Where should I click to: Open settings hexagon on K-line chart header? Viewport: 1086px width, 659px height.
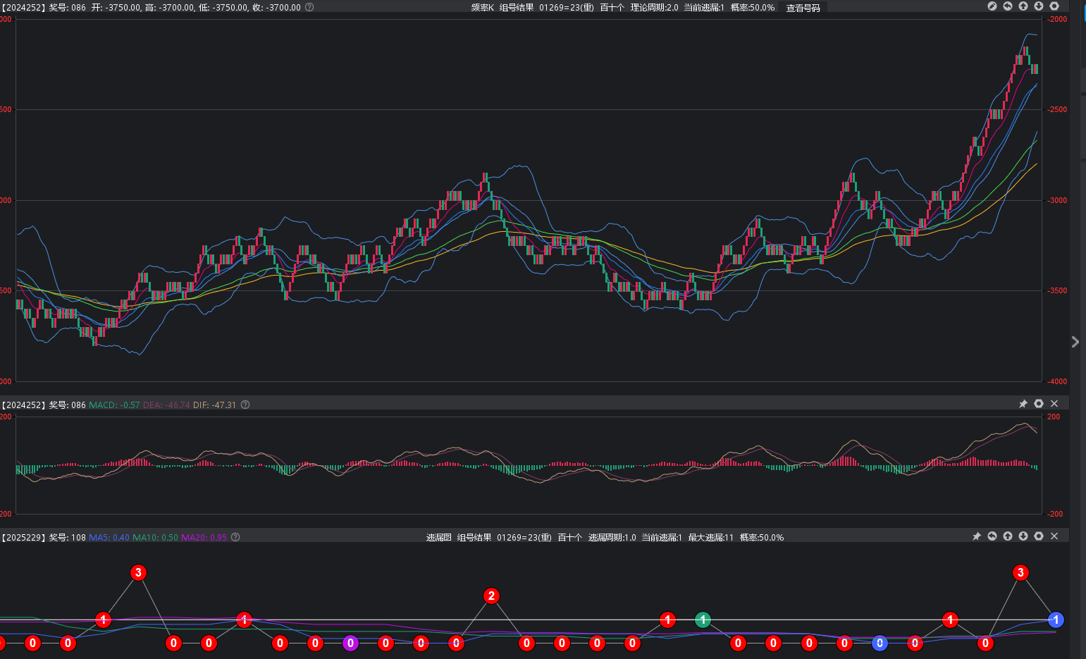(x=1054, y=6)
